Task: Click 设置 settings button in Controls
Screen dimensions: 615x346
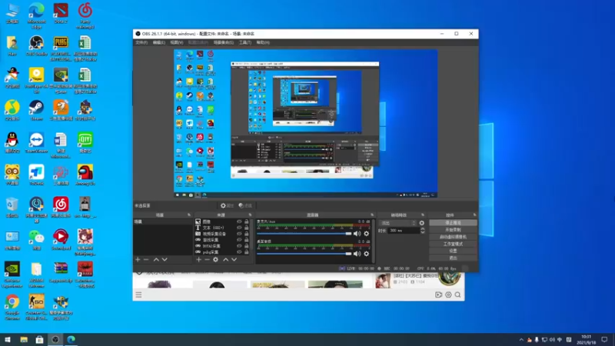Action: (453, 251)
